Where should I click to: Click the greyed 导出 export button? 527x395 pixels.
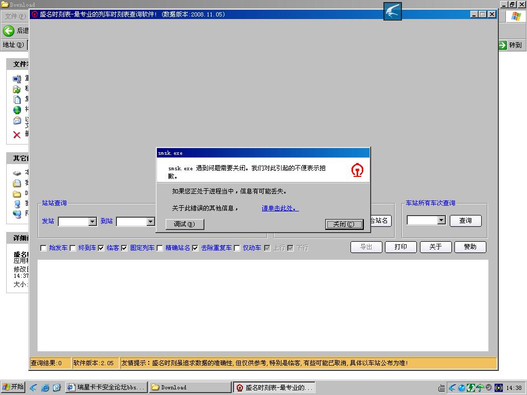pyautogui.click(x=366, y=247)
